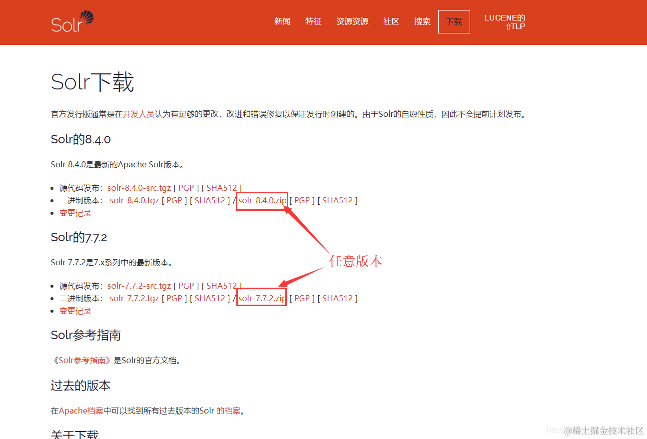Image resolution: width=647 pixels, height=439 pixels.
Task: Download solr-8.4.0.tgz binary
Action: click(134, 200)
